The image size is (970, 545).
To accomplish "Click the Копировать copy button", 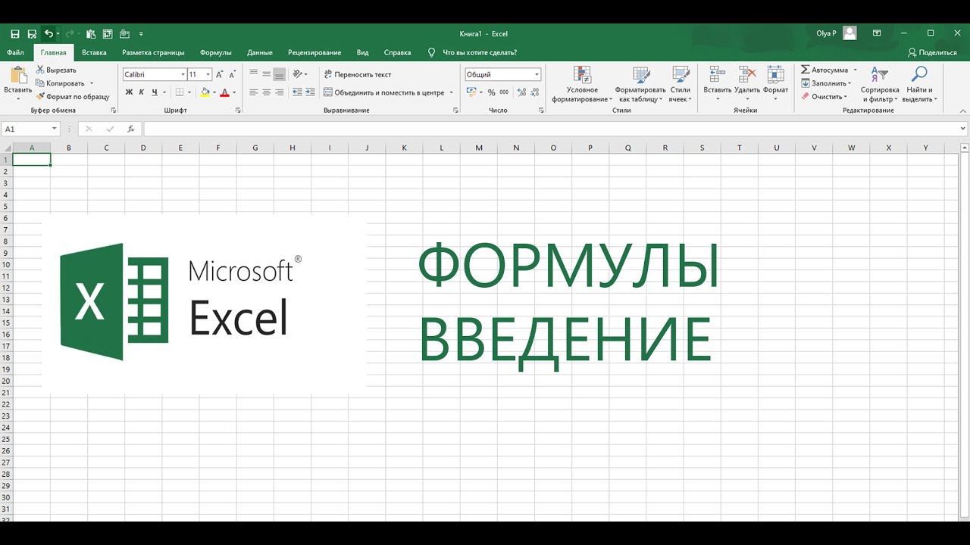I will pyautogui.click(x=64, y=83).
